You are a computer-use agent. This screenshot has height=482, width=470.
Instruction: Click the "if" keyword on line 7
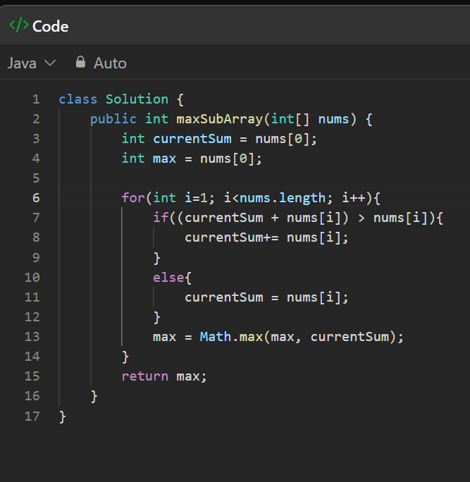pyautogui.click(x=161, y=218)
